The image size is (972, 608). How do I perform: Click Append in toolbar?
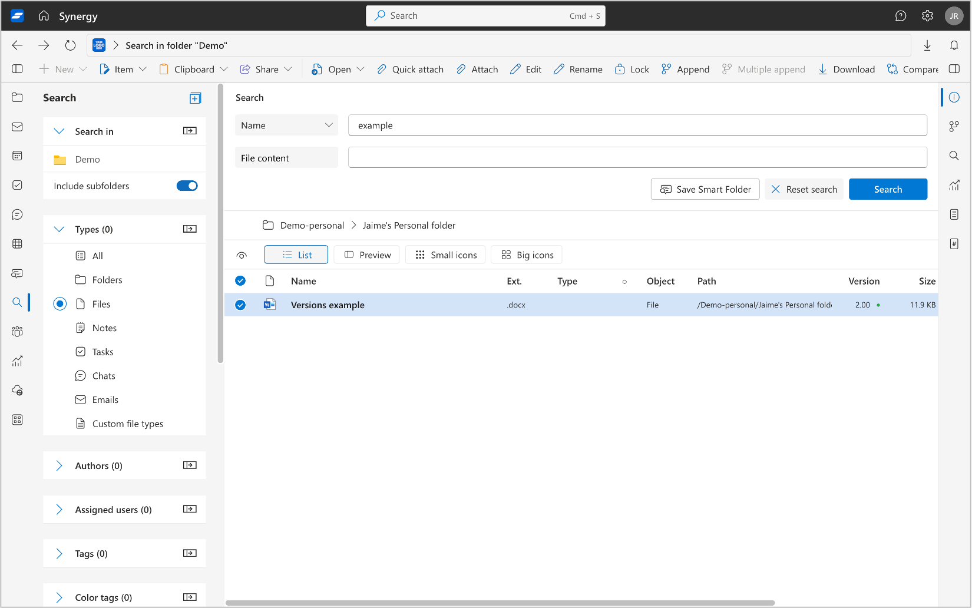pos(685,69)
